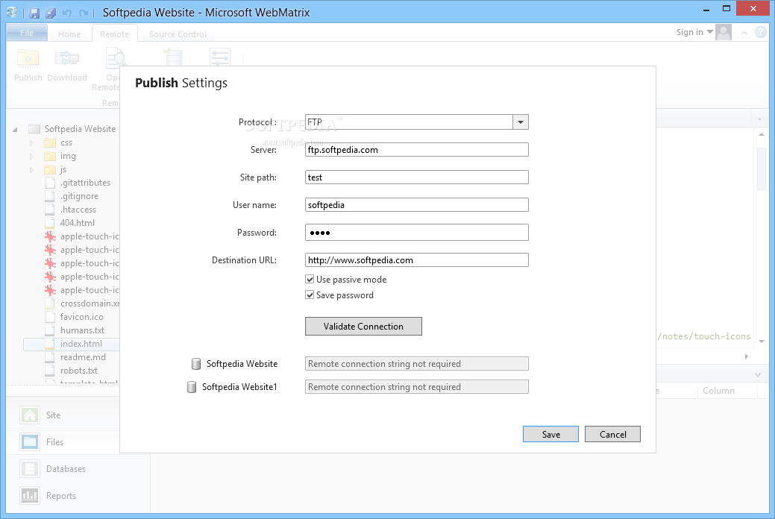Switch to the Remote ribbon tab

coord(114,34)
